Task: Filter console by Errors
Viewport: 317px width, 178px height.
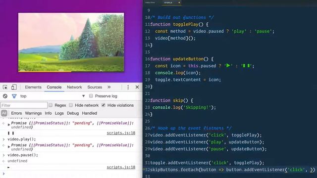Action: pyautogui.click(x=16, y=113)
